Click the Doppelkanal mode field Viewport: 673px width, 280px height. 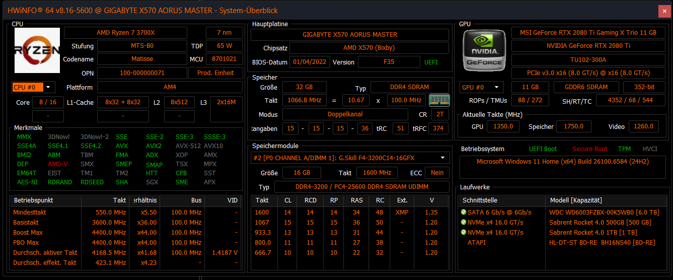pyautogui.click(x=345, y=114)
